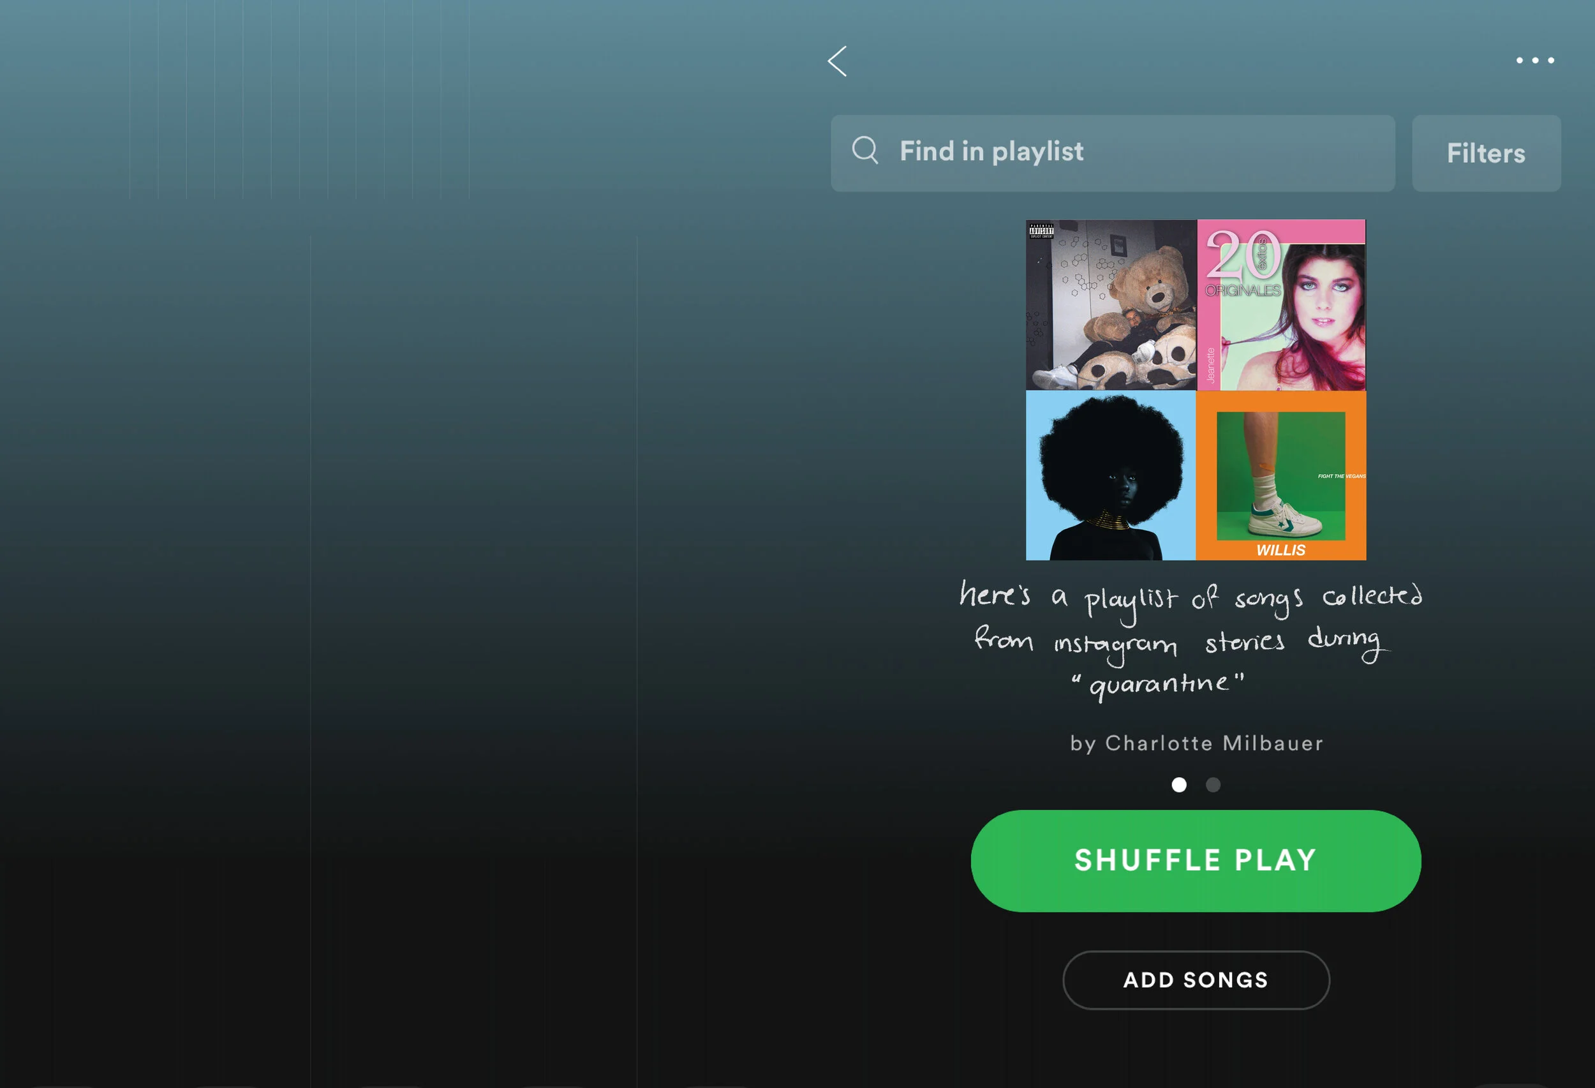Switch to the second grey page dot

[1213, 785]
